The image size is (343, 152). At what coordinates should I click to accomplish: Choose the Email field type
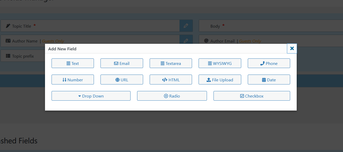(122, 63)
